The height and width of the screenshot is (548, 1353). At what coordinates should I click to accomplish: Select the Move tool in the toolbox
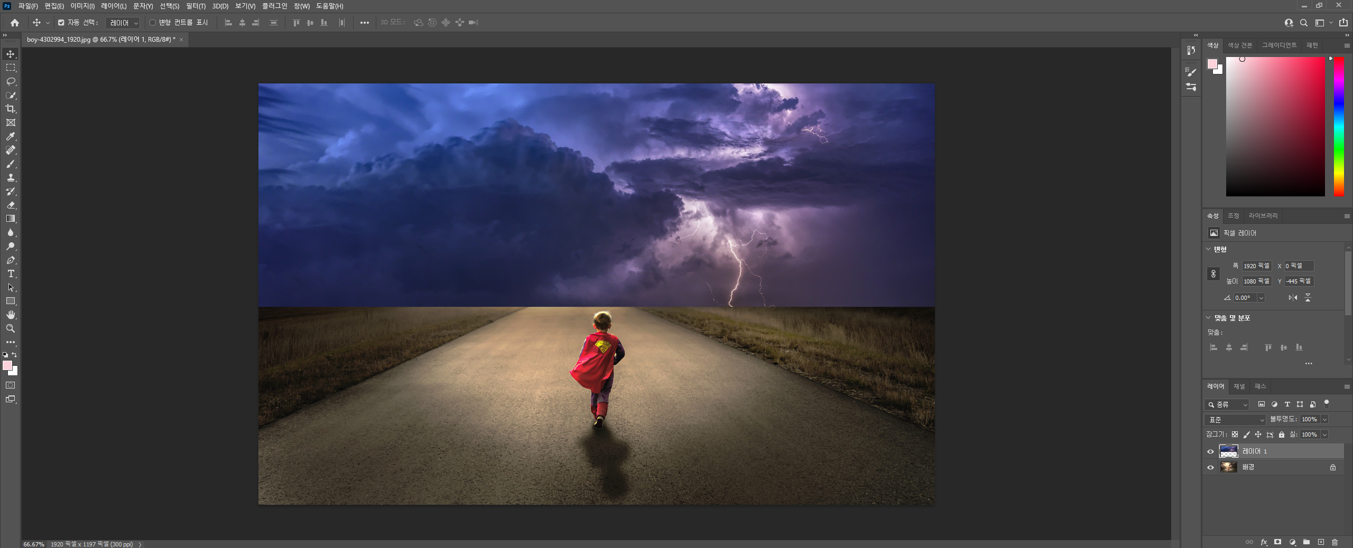(11, 54)
